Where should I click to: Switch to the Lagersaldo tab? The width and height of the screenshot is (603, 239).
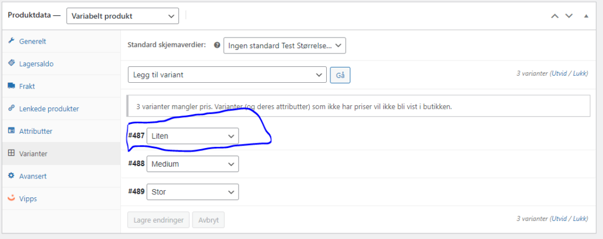(x=37, y=63)
